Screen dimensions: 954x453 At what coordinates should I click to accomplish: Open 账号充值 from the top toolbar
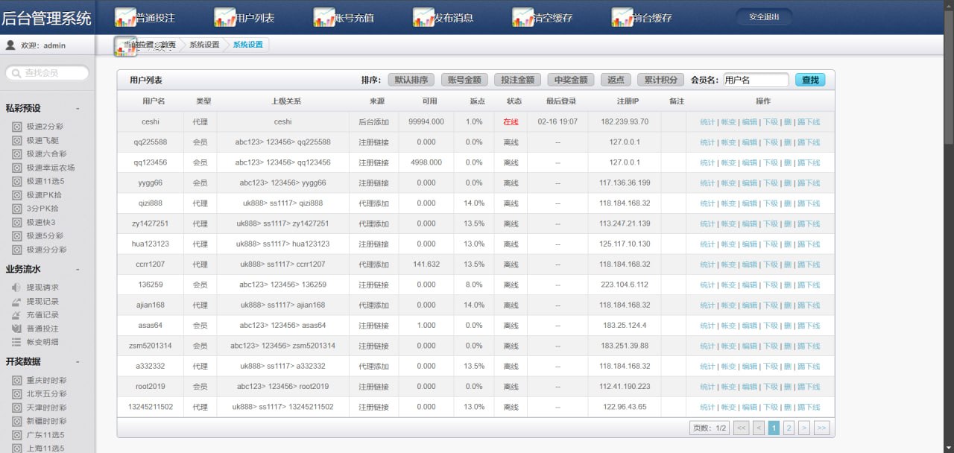(324, 17)
